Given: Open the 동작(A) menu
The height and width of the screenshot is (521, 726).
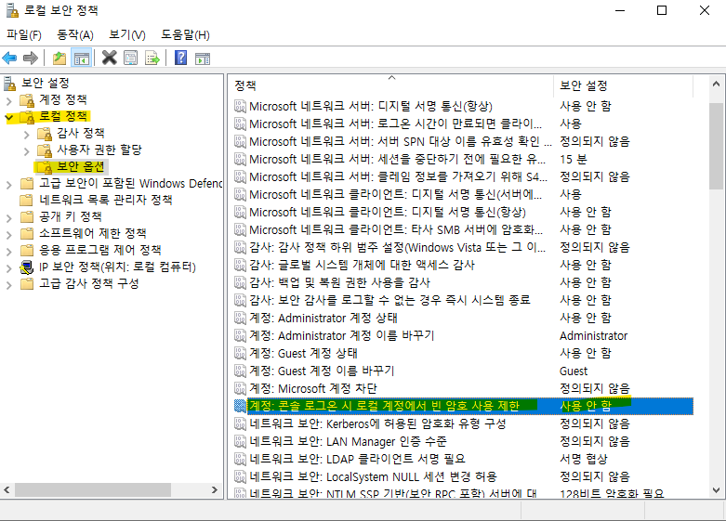Looking at the screenshot, I should pos(75,34).
